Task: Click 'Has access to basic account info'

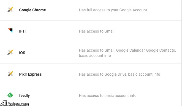Action: 108,96
